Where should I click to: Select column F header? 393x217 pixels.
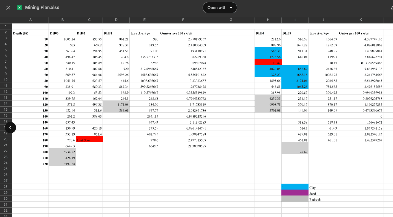[183, 20]
